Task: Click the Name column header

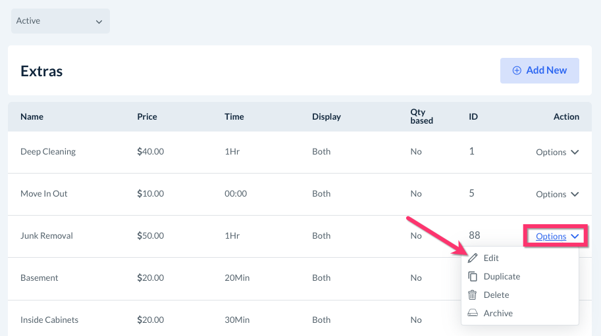Action: [32, 117]
